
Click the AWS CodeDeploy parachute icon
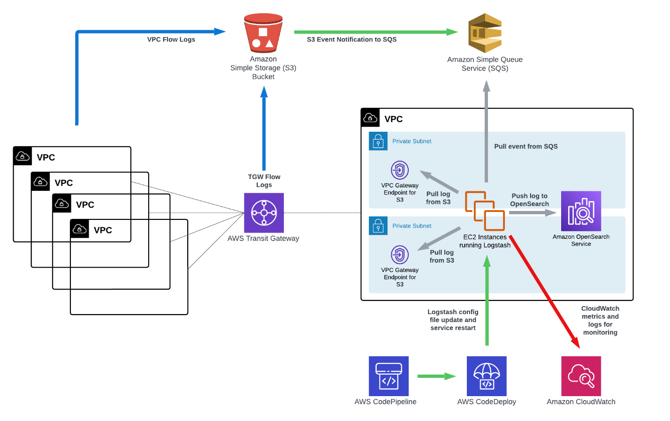(487, 376)
